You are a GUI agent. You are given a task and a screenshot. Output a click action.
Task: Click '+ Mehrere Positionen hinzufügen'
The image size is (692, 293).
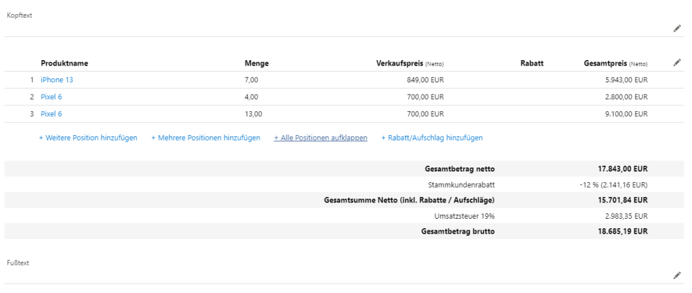[205, 138]
